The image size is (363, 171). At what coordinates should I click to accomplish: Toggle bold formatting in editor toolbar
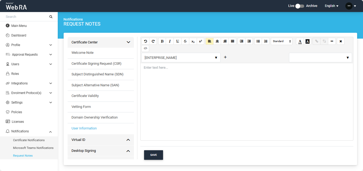162,41
